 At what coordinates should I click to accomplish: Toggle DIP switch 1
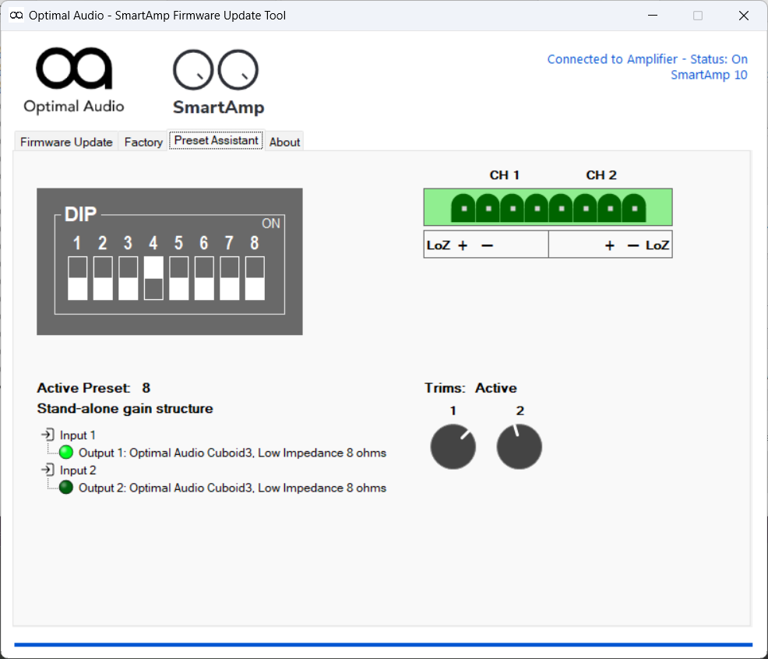point(77,278)
